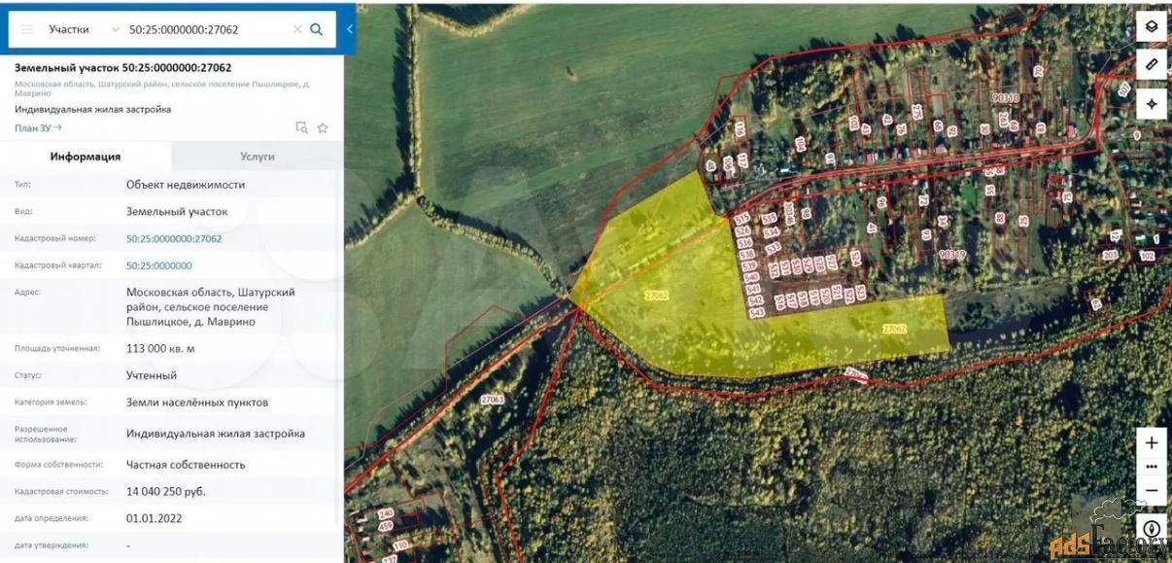
Task: Clear the cadastral number search field
Action: pyautogui.click(x=297, y=29)
